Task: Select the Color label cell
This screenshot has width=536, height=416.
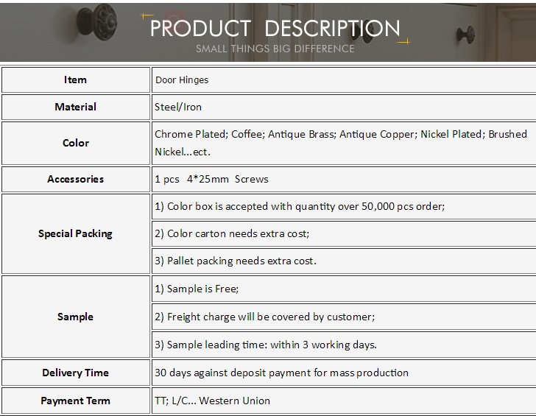Action: point(76,143)
